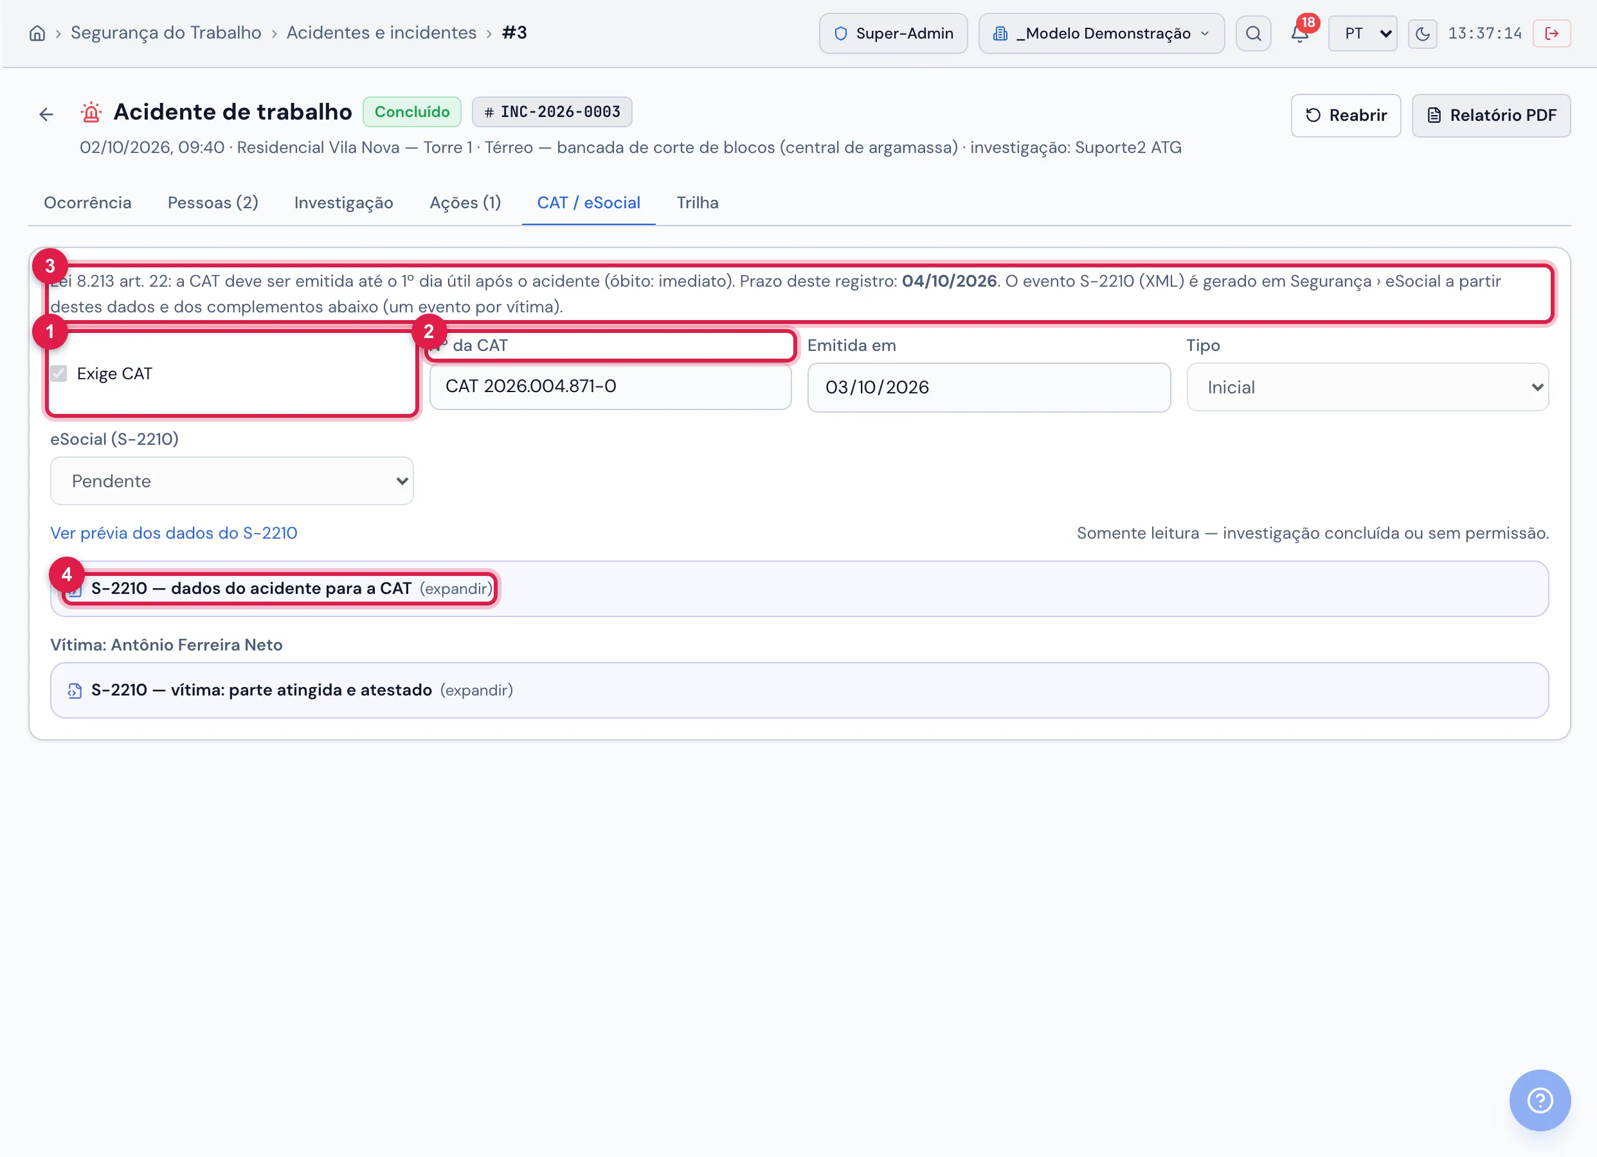The height and width of the screenshot is (1157, 1597).
Task: Click the Emitida em date field
Action: pyautogui.click(x=989, y=388)
